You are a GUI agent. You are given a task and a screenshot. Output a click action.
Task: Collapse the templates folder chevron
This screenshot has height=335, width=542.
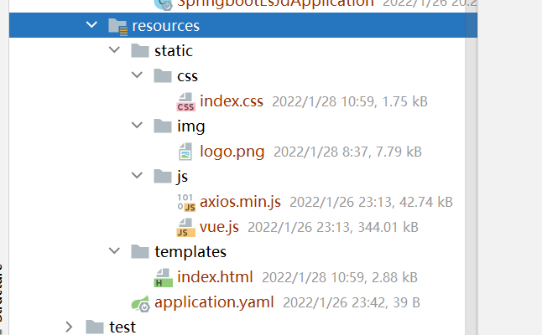114,251
